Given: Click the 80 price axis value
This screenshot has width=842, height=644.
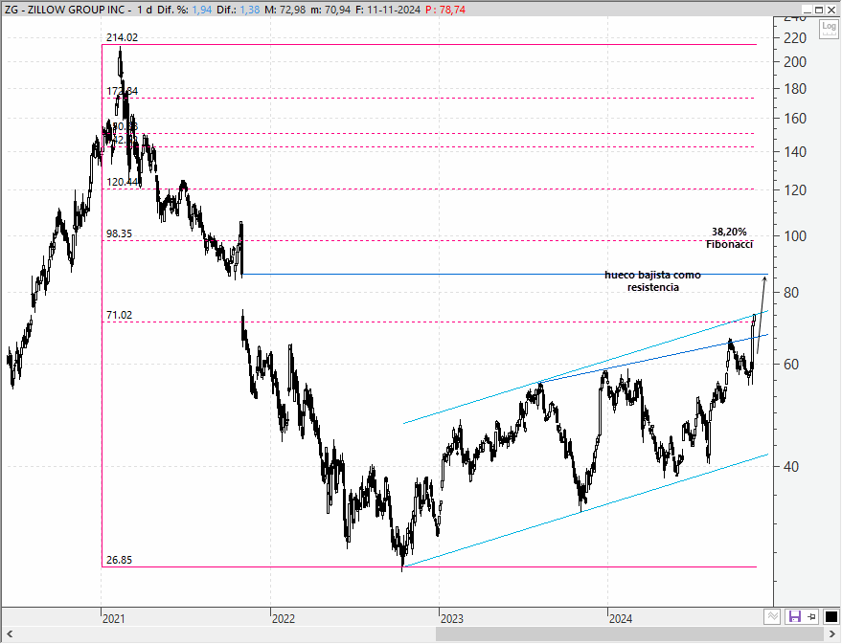Looking at the screenshot, I should coord(791,293).
